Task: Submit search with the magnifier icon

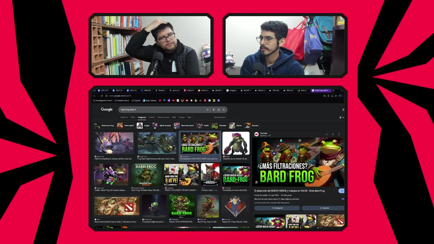Action: (x=223, y=109)
